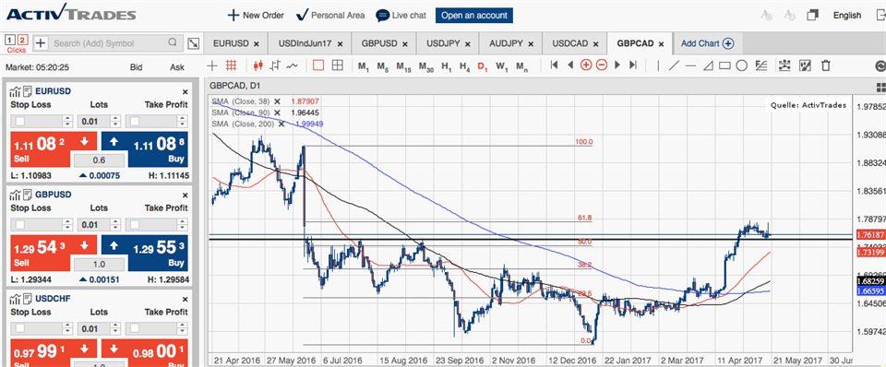The height and width of the screenshot is (367, 886).
Task: Switch to line chart type
Action: [x=293, y=65]
